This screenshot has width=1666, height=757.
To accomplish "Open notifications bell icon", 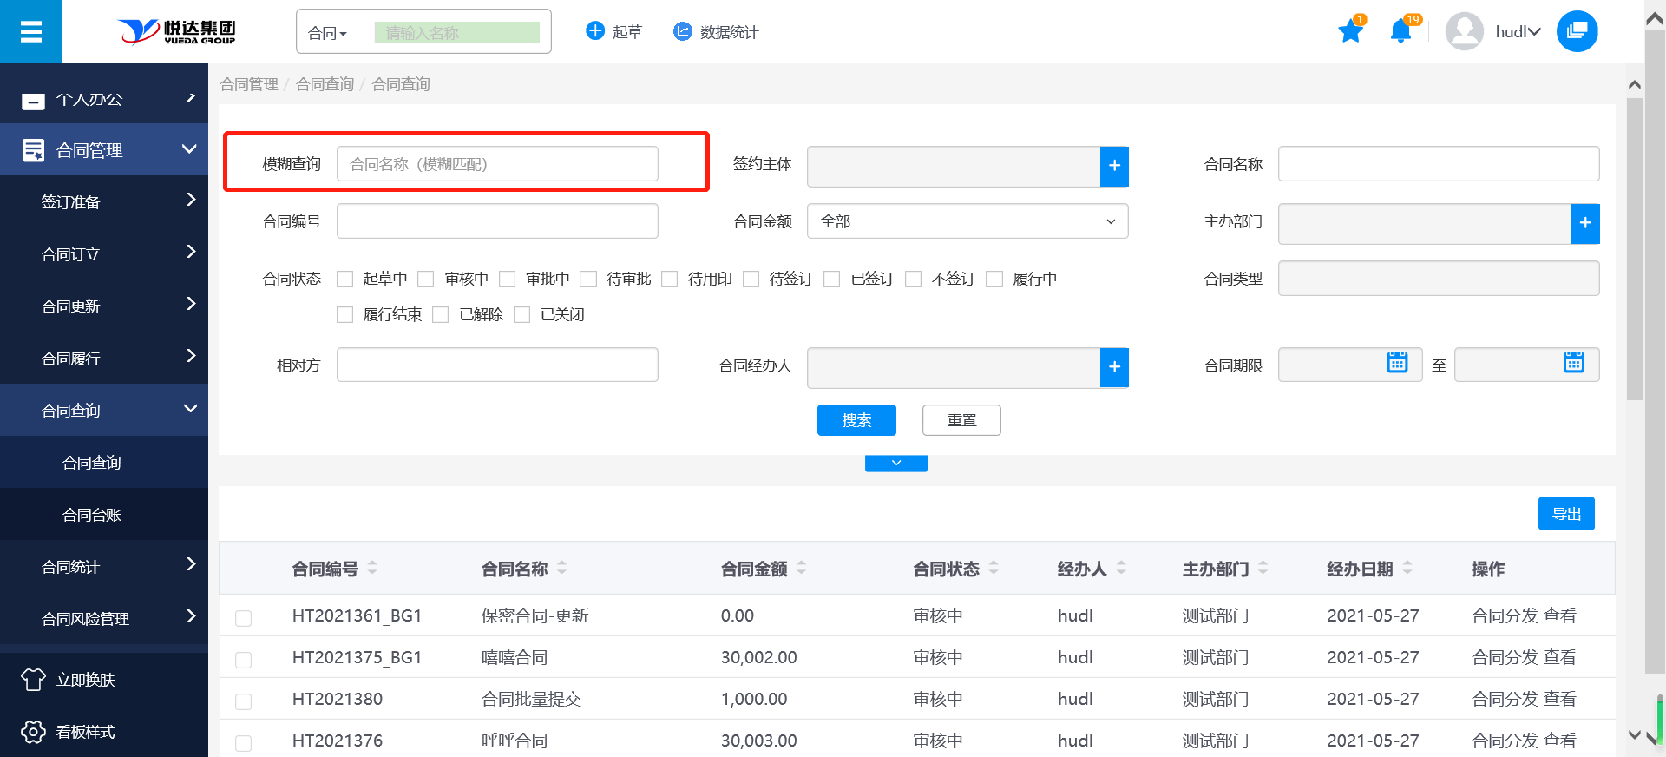I will (x=1400, y=32).
